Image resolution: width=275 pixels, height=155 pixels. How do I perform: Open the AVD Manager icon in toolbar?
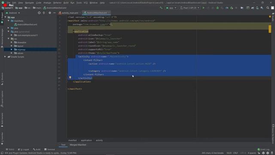[257, 8]
